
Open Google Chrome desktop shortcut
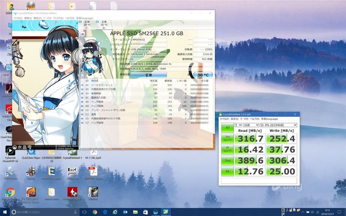tap(10, 193)
